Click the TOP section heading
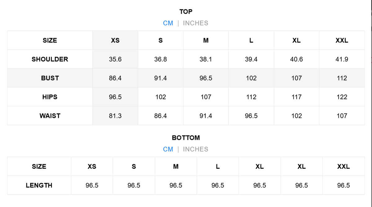The width and height of the screenshot is (372, 207). pyautogui.click(x=186, y=12)
